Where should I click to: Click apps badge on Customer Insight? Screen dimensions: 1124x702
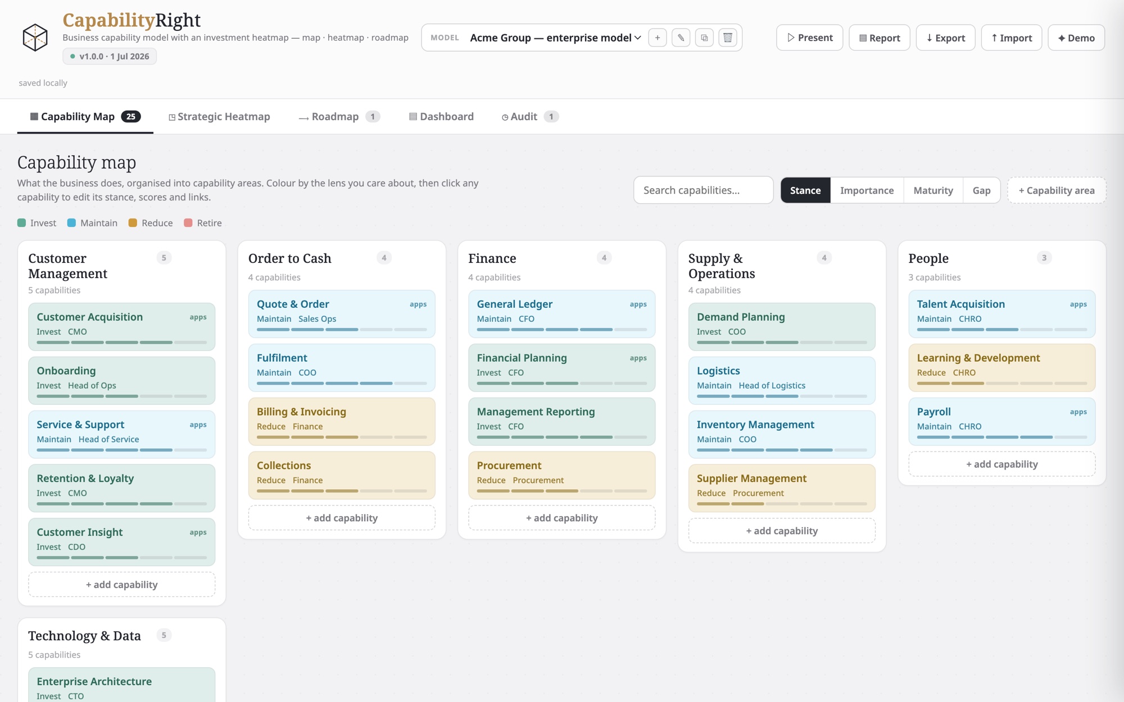(198, 532)
